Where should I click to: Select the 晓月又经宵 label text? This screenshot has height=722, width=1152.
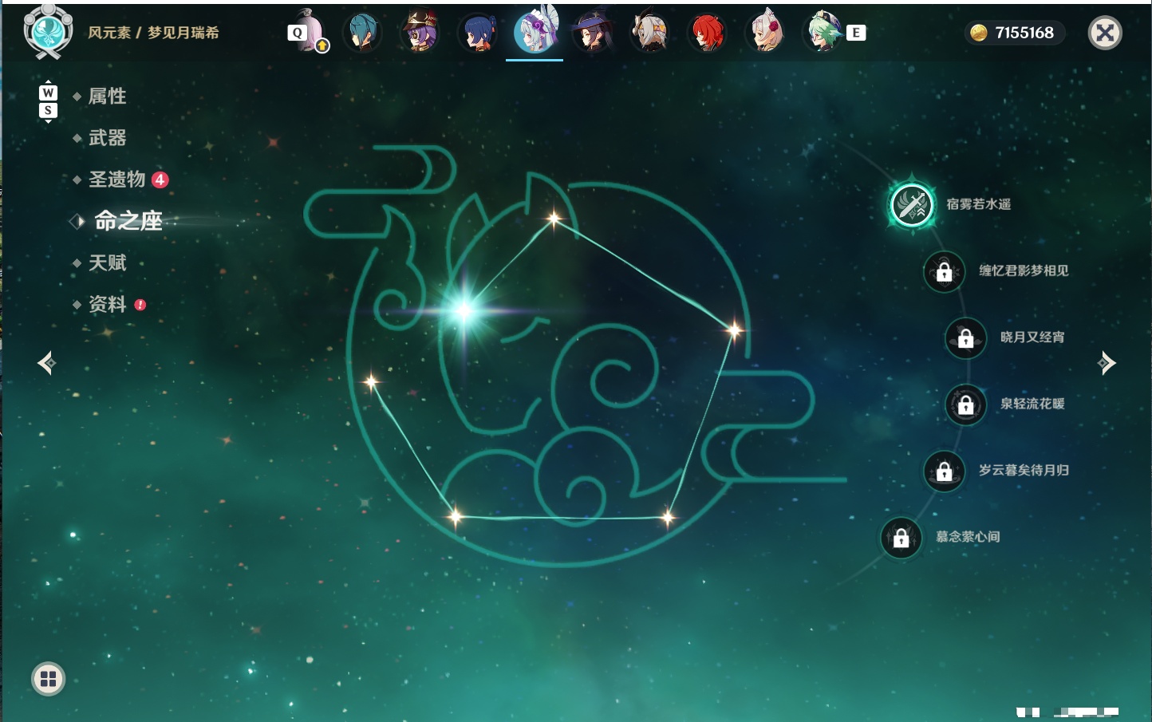1032,337
